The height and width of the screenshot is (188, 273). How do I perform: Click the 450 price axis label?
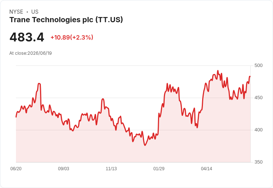click(259, 98)
